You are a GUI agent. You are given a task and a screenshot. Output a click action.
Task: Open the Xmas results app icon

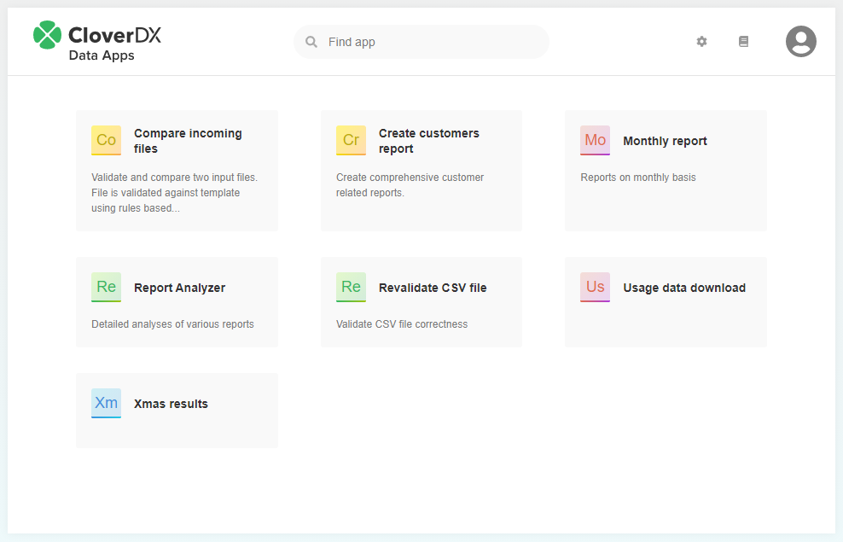point(106,403)
